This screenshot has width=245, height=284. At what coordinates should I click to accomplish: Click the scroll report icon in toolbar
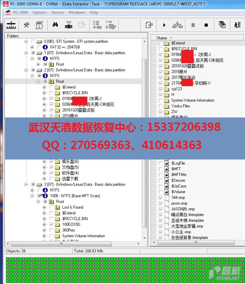[x=39, y=25]
